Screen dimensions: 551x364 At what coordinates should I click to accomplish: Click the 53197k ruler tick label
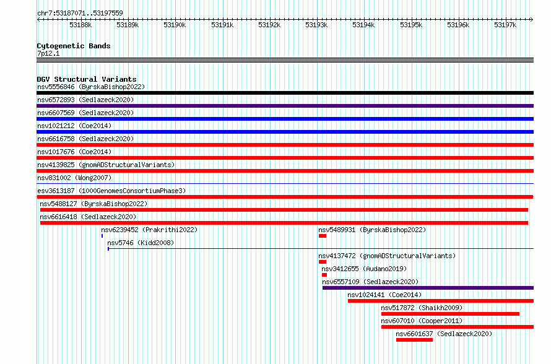point(505,25)
